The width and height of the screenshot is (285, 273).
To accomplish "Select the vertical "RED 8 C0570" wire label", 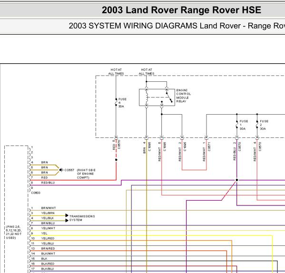I will point(116,145).
